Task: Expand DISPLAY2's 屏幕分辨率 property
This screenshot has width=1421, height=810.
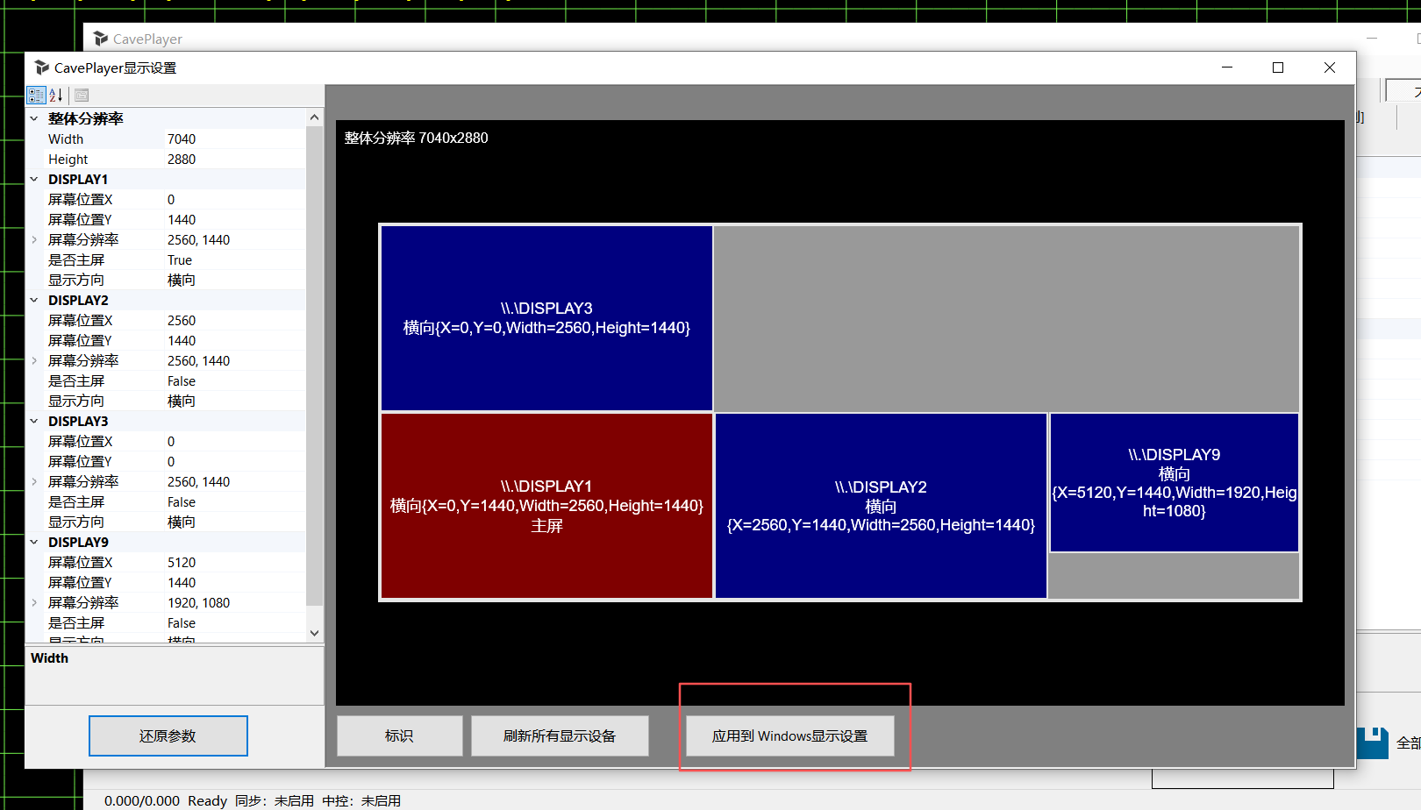Action: pos(33,360)
